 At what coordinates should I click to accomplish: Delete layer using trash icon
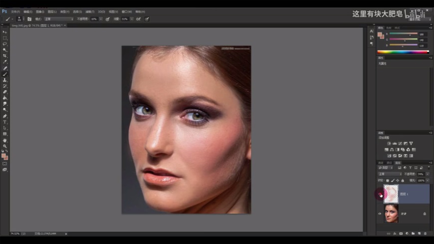coord(425,233)
